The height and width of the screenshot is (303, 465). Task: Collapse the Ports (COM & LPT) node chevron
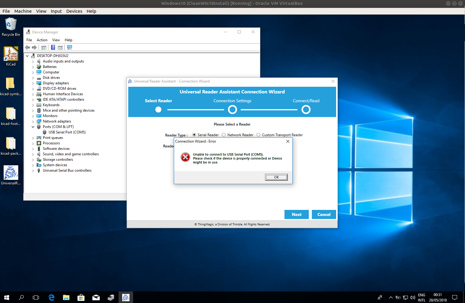[x=33, y=127]
